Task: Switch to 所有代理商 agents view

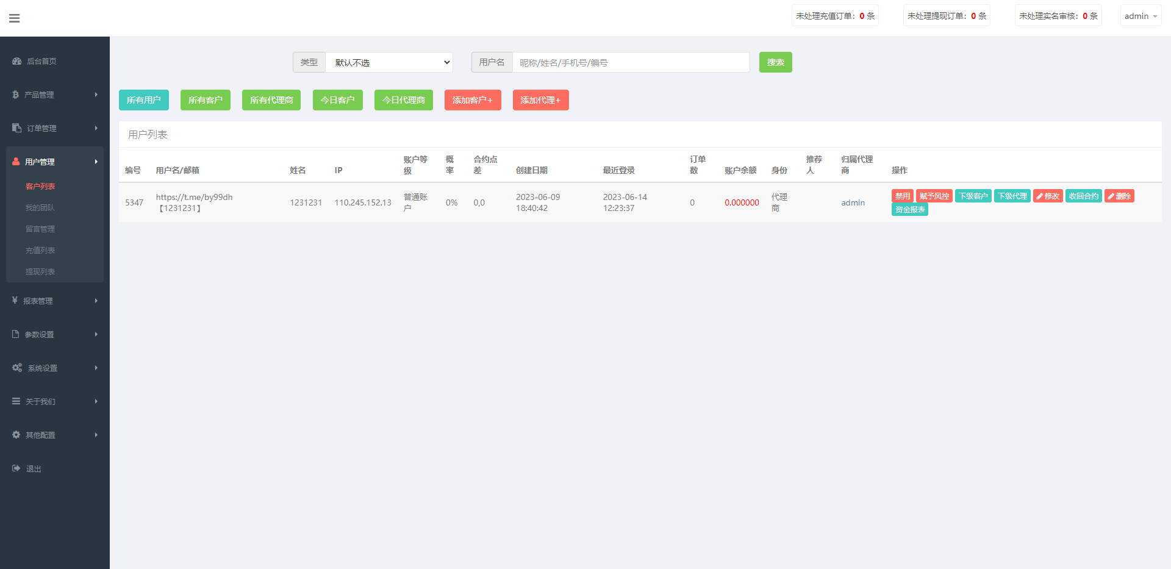Action: click(x=271, y=99)
